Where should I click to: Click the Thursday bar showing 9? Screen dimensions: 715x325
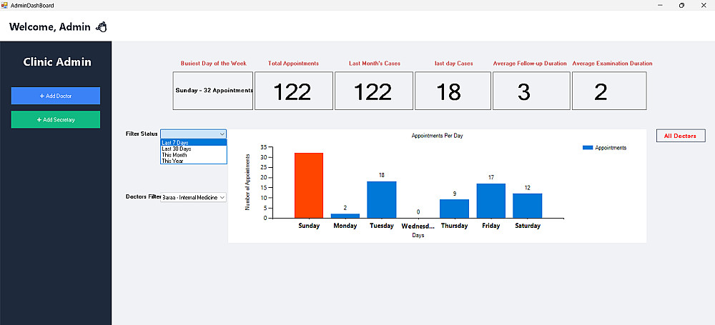[x=455, y=209]
